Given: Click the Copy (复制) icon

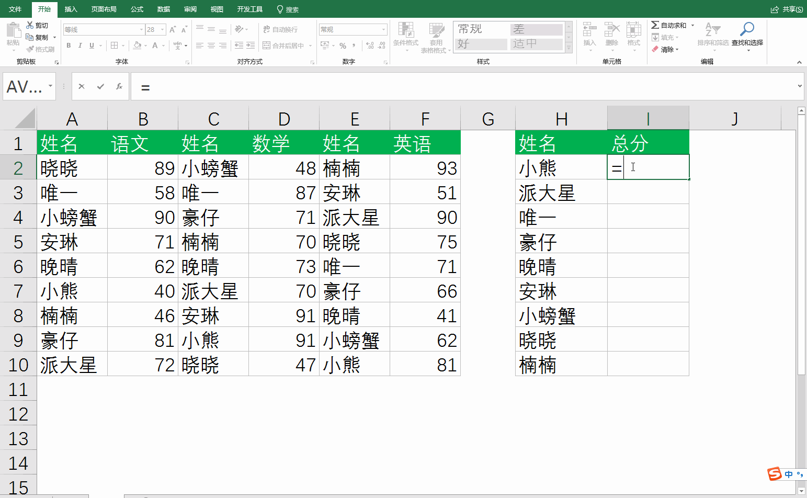Looking at the screenshot, I should point(30,37).
